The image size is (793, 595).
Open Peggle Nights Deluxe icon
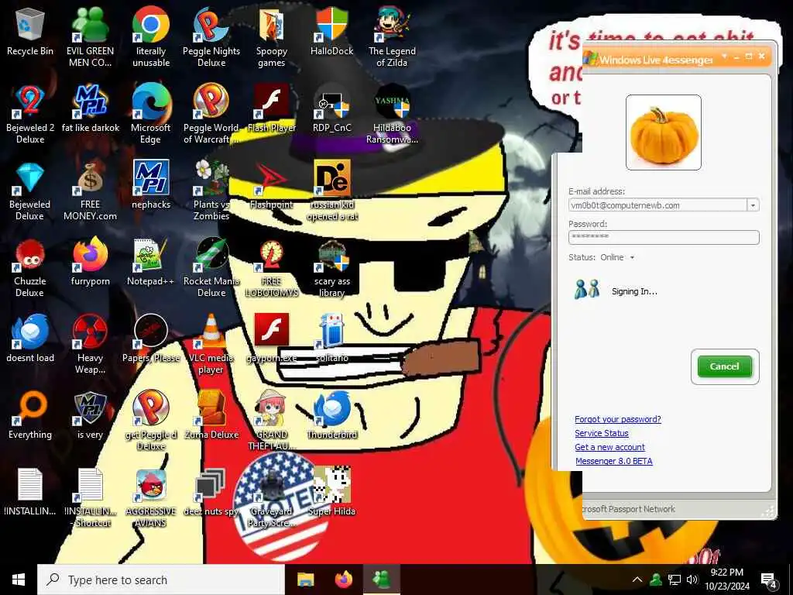click(211, 36)
